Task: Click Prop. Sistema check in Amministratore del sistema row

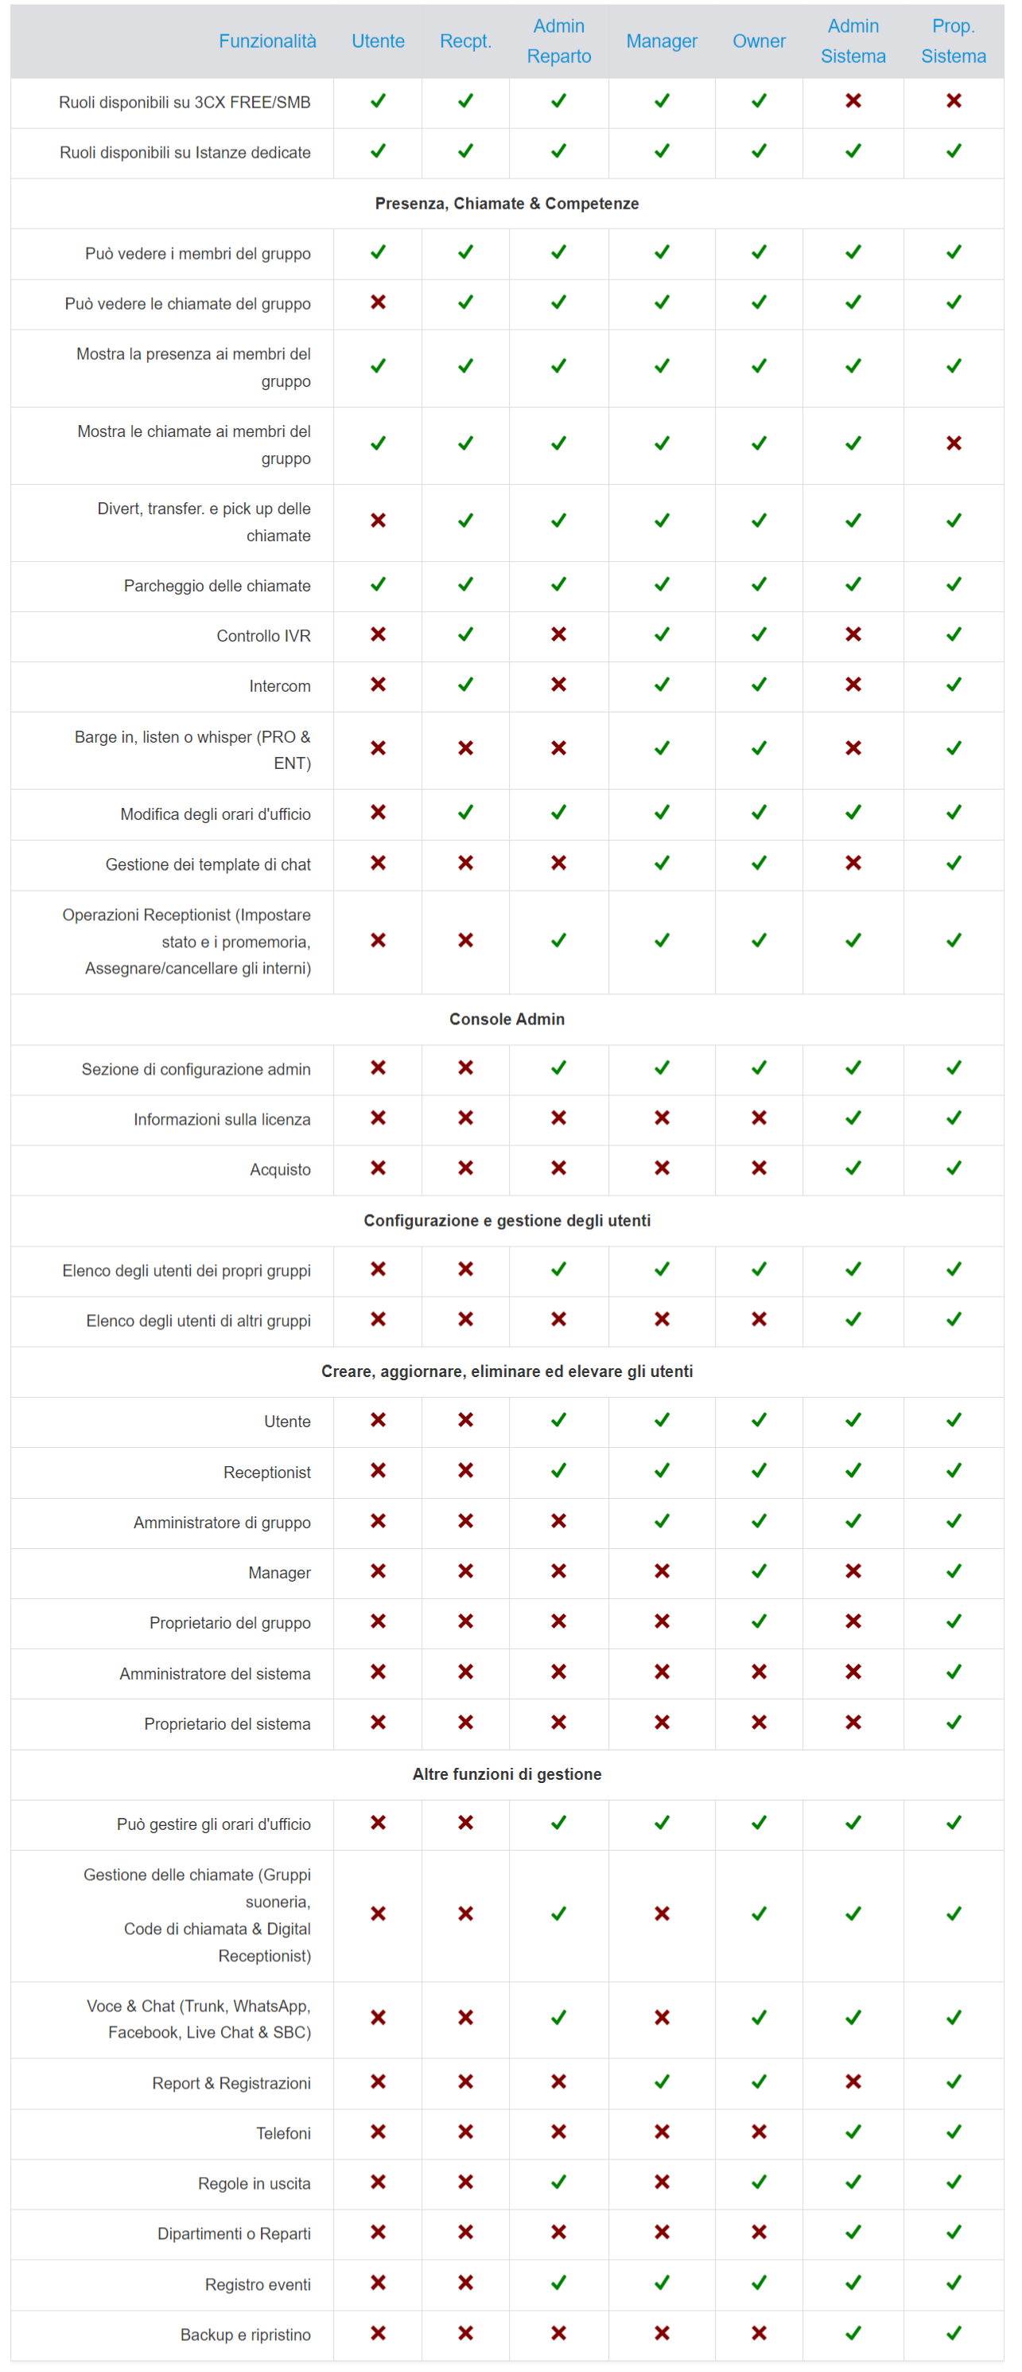Action: (x=953, y=1672)
